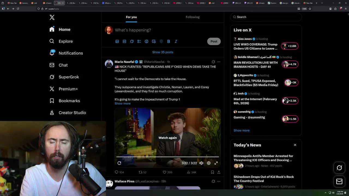Open the tab list dropdown arrow
Image resolution: width=349 pixels, height=196 pixels.
322,3
